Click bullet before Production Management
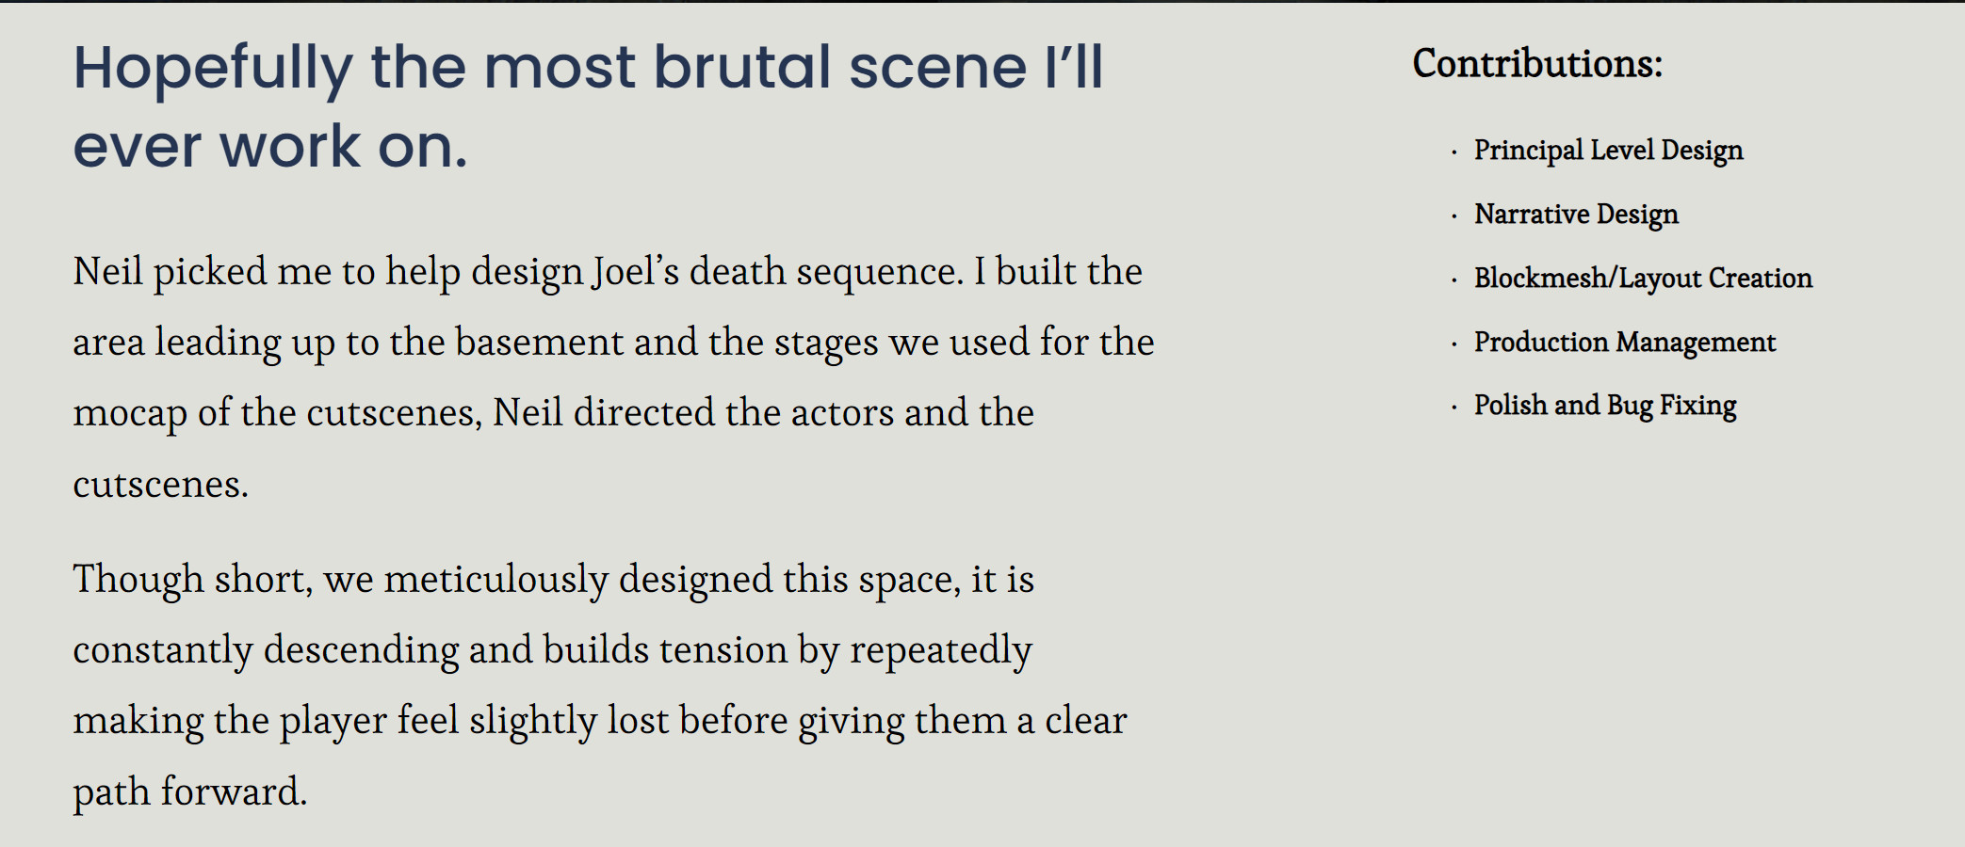 1454,344
